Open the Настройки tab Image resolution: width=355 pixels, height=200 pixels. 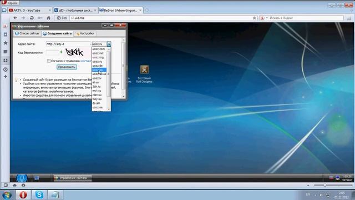click(x=85, y=33)
